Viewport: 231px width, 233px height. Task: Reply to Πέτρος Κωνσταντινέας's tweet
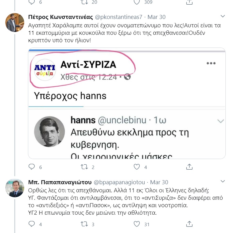click(31, 167)
